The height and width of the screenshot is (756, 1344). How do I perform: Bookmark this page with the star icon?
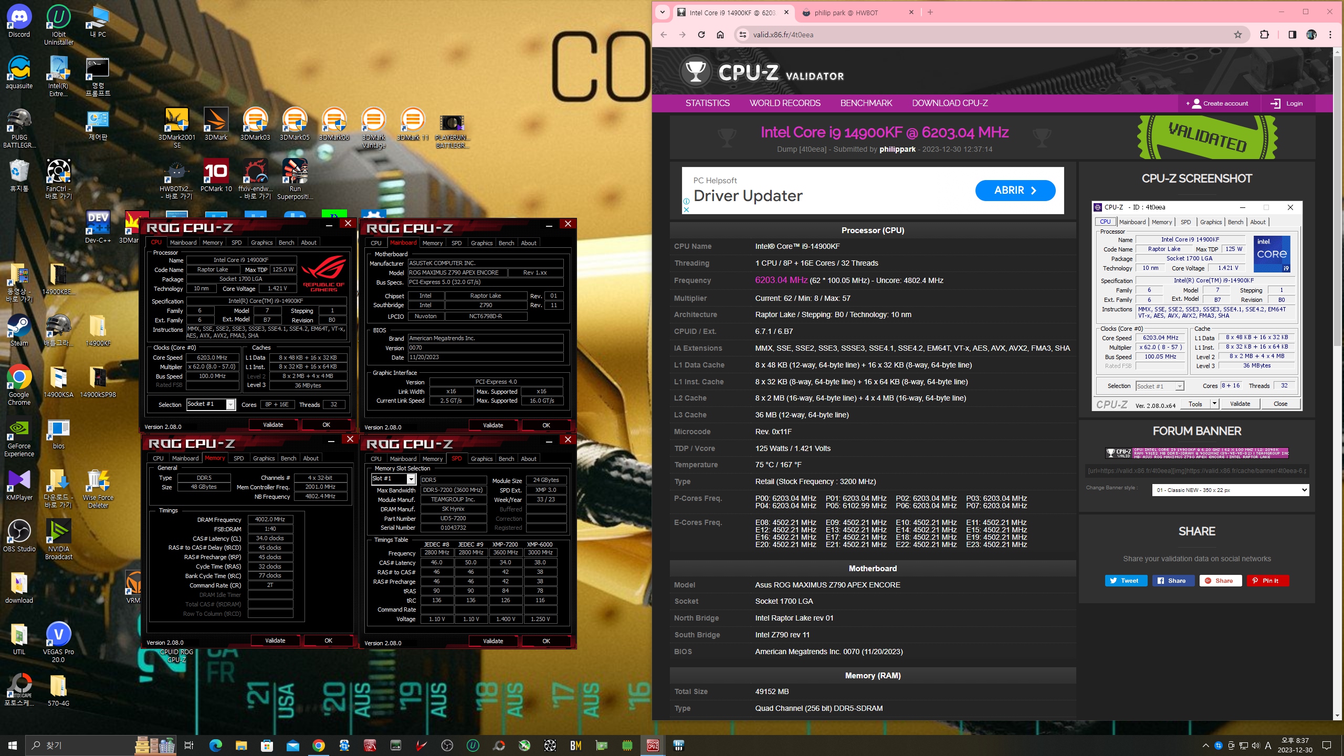pos(1237,35)
